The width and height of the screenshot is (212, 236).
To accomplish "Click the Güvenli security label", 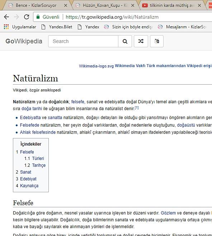I will point(51,17).
